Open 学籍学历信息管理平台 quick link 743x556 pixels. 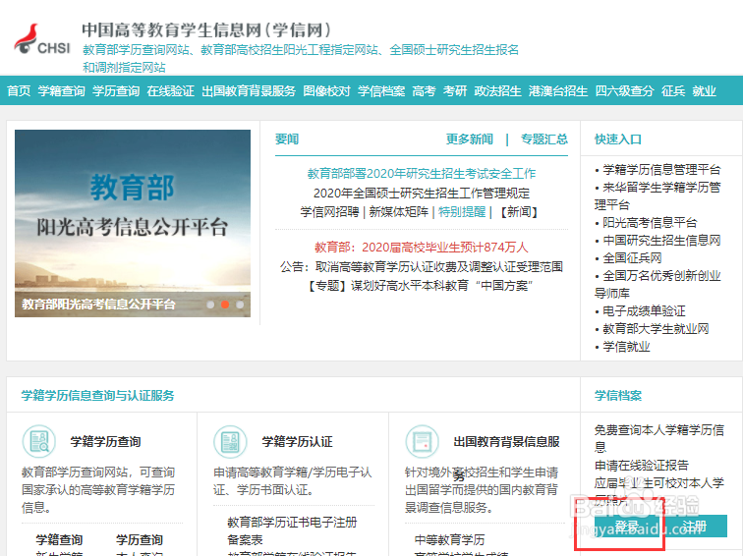click(661, 170)
